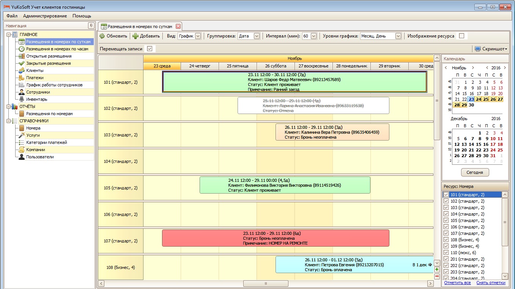Click the ОТЧЁТЫ chart icon
Image resolution: width=515 pixels, height=289 pixels.
[x=15, y=106]
